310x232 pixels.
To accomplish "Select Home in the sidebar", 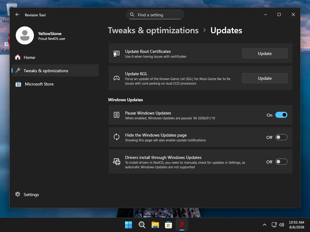I will 55,57.
